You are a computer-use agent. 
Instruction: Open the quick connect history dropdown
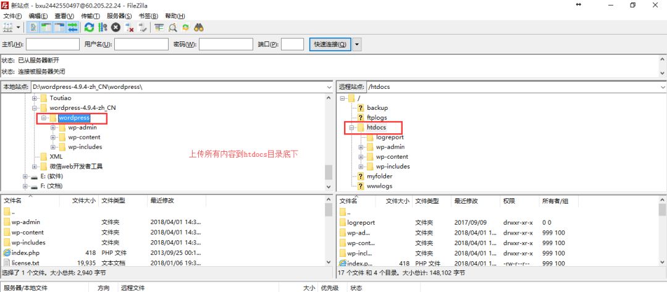pos(357,44)
